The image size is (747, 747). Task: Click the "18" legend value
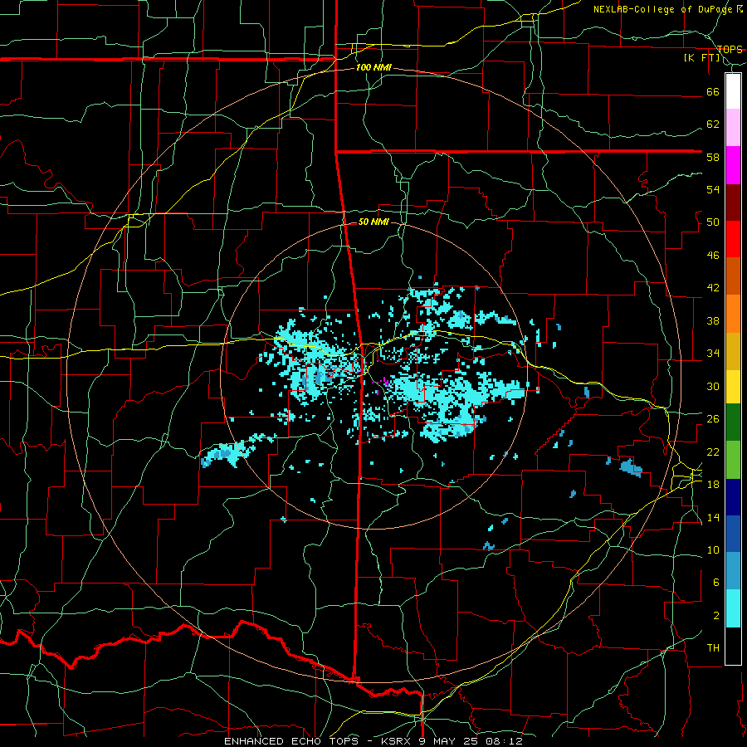pyautogui.click(x=713, y=485)
